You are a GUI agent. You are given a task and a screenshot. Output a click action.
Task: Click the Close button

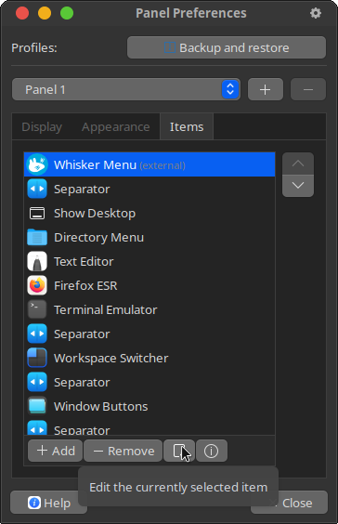[x=289, y=503]
